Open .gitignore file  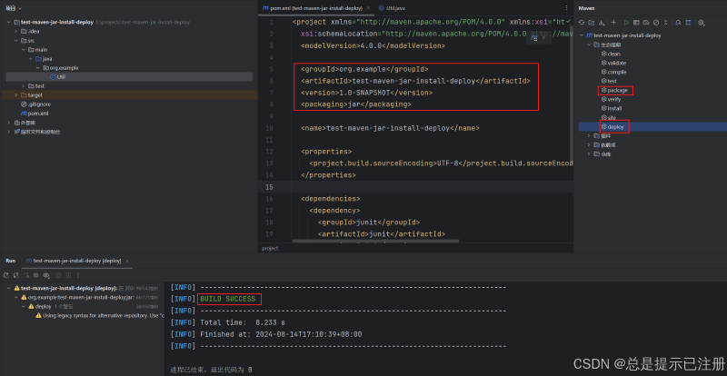[x=35, y=104]
